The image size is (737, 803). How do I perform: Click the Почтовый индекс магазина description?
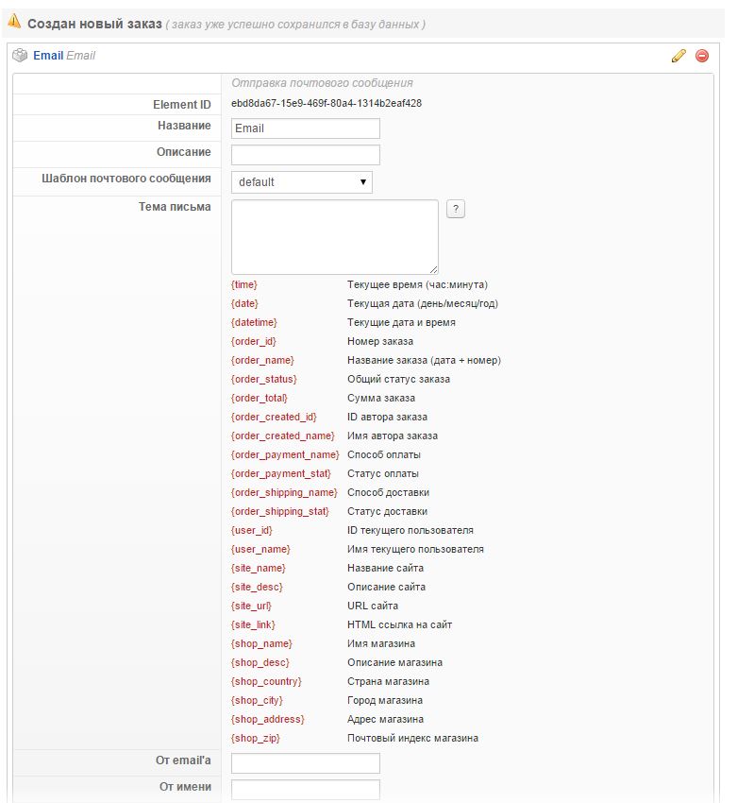pyautogui.click(x=412, y=739)
